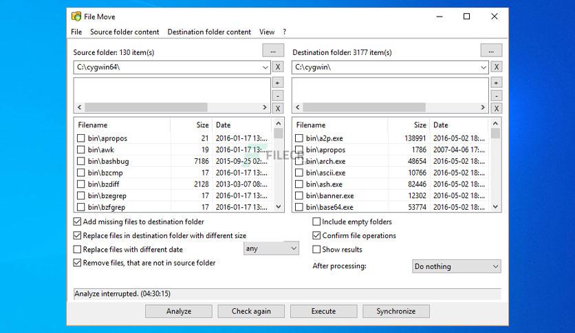575x333 pixels.
Task: Clear the source filter list with its X button
Action: click(278, 108)
